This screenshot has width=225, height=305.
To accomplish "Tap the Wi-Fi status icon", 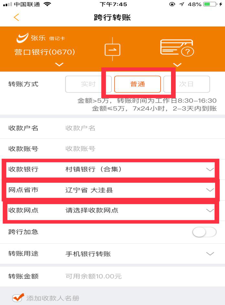I will [x=47, y=4].
